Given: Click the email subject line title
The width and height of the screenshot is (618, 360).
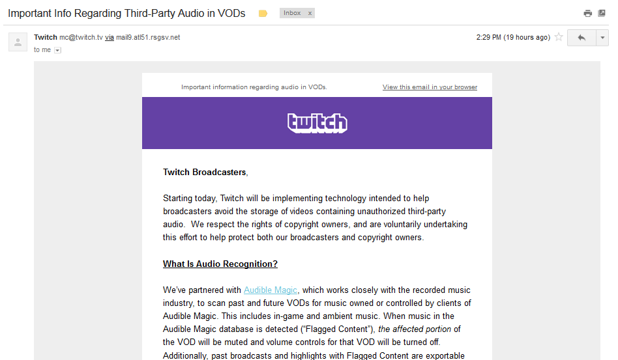Looking at the screenshot, I should click(126, 14).
